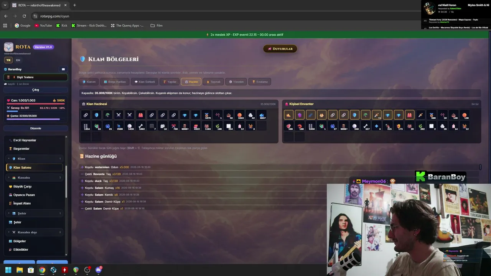The width and height of the screenshot is (491, 276).
Task: Select the medal stack 596 in personal inventory
Action: coord(432,115)
